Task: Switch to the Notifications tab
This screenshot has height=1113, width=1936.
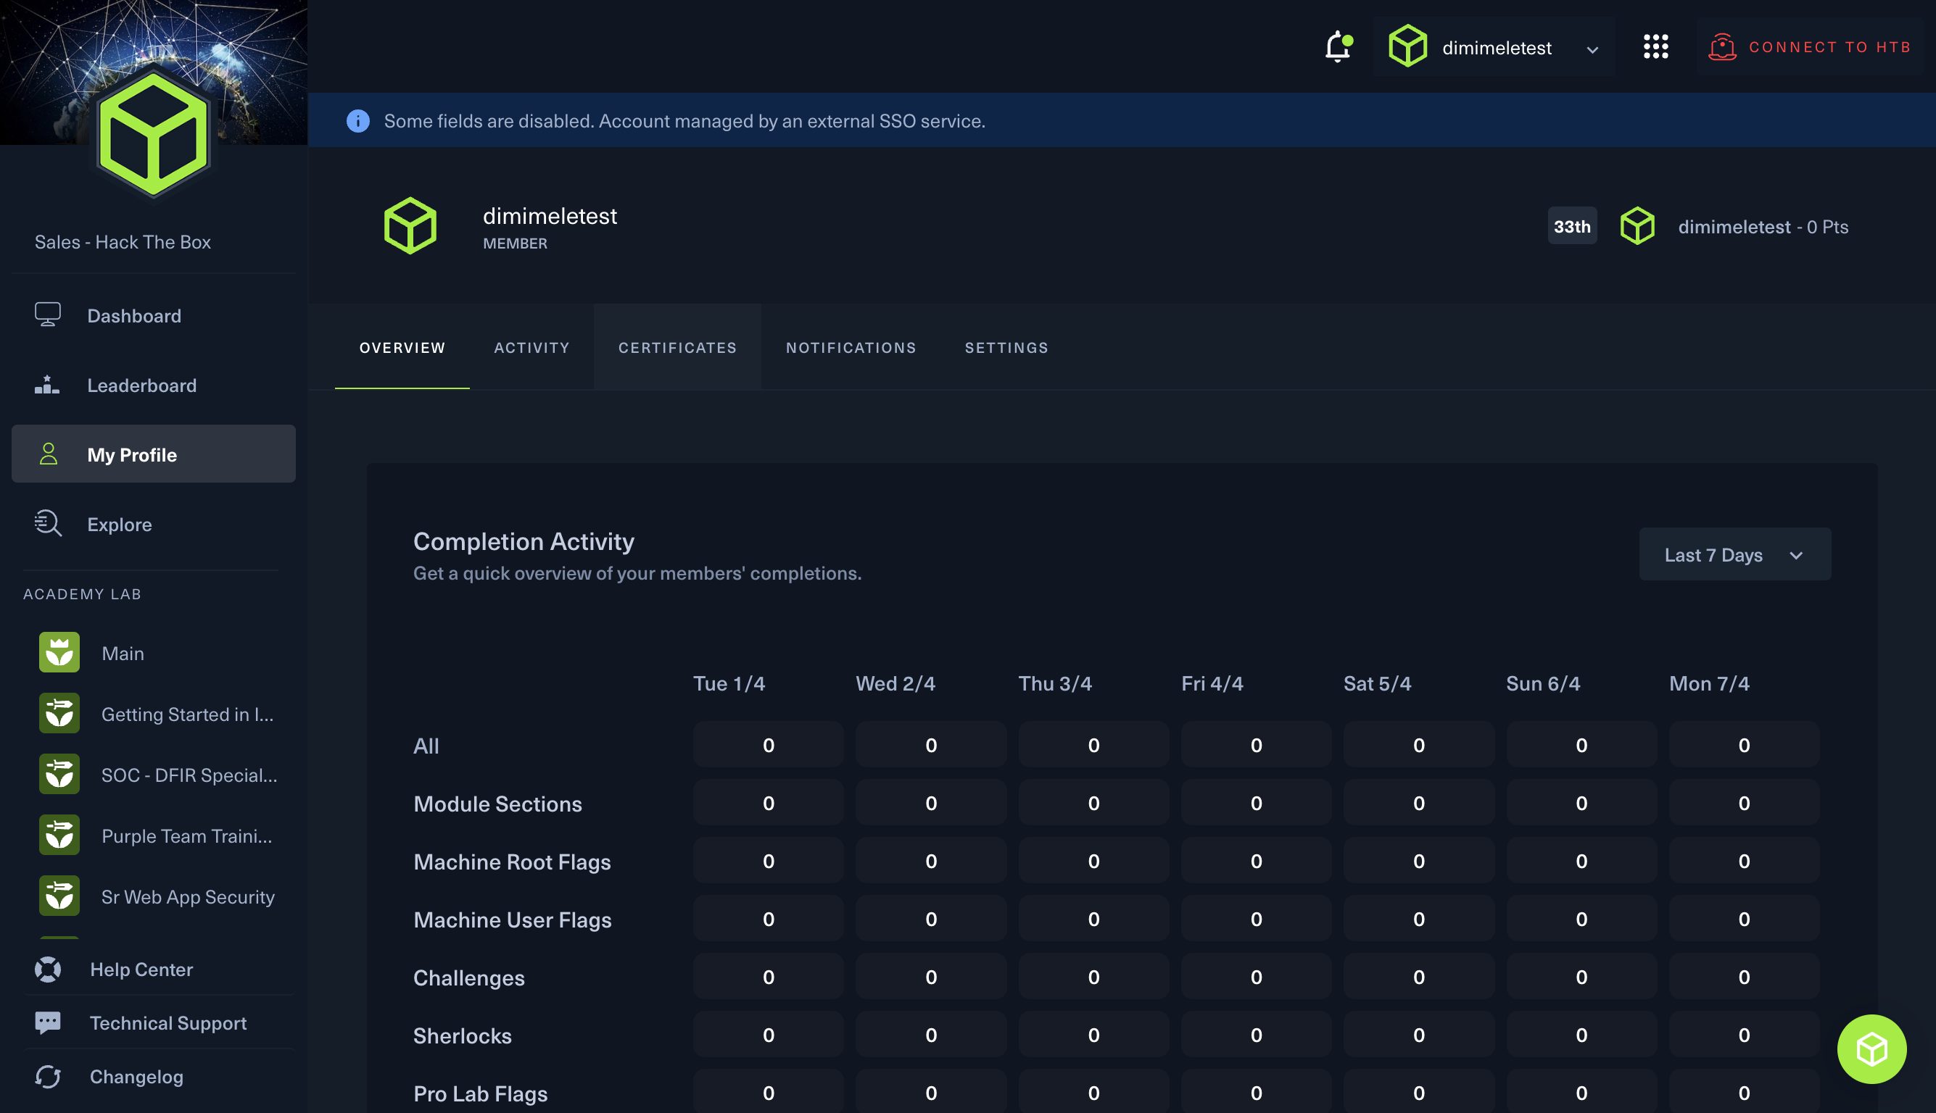Action: [x=851, y=348]
